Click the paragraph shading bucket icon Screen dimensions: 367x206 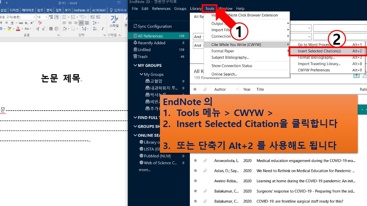65,29
